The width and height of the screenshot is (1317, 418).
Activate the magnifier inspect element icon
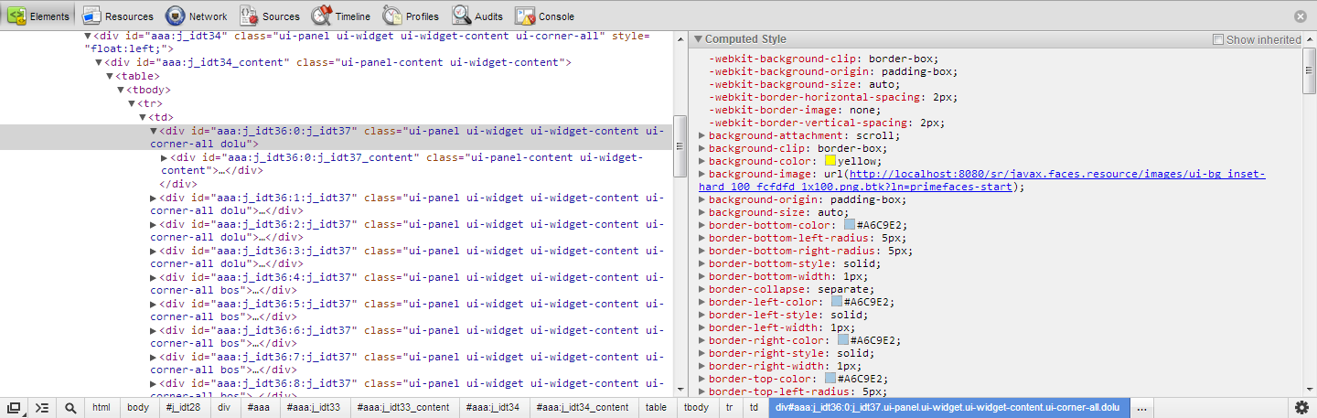70,408
